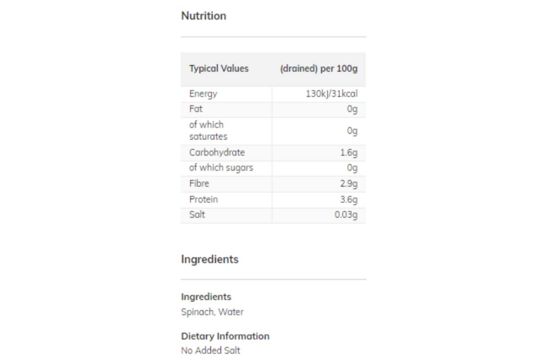Select the Energy row label
The image size is (542, 361).
pos(203,94)
